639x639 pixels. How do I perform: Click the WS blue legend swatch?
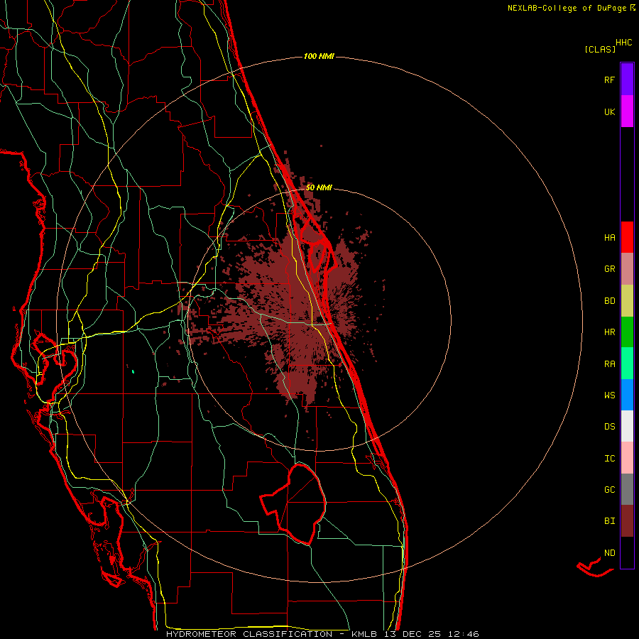[627, 395]
